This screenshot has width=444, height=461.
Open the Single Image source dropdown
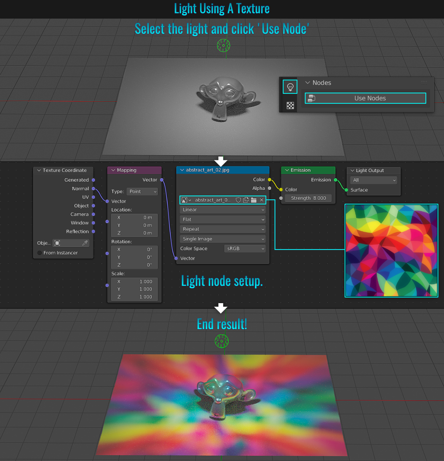pyautogui.click(x=223, y=239)
